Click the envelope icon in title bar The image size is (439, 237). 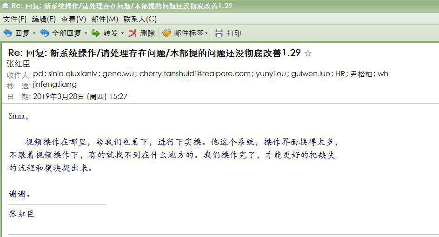click(x=5, y=6)
